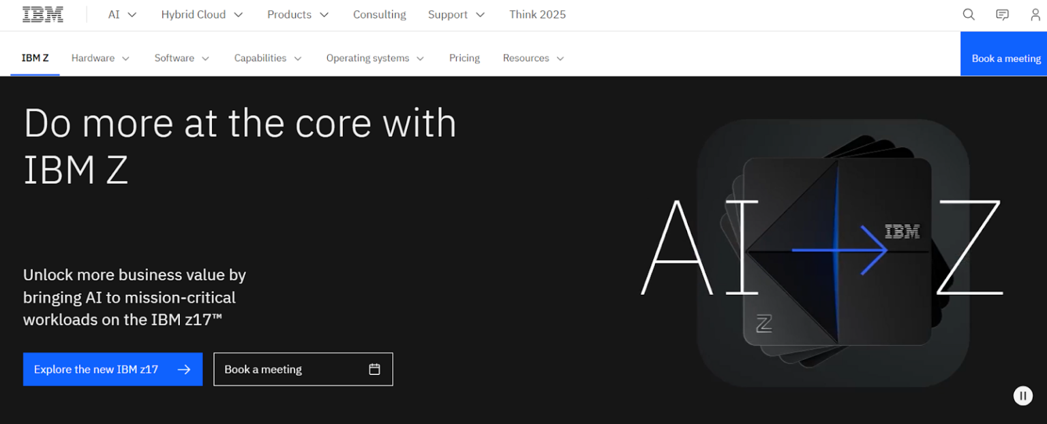The height and width of the screenshot is (424, 1047).
Task: Expand Operating systems menu
Action: (x=375, y=59)
